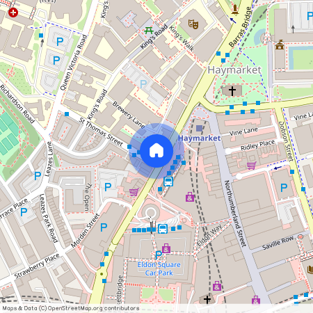The image size is (313, 313).
Task: Click the bus station icon near Haymarket label
Action: click(x=168, y=182)
